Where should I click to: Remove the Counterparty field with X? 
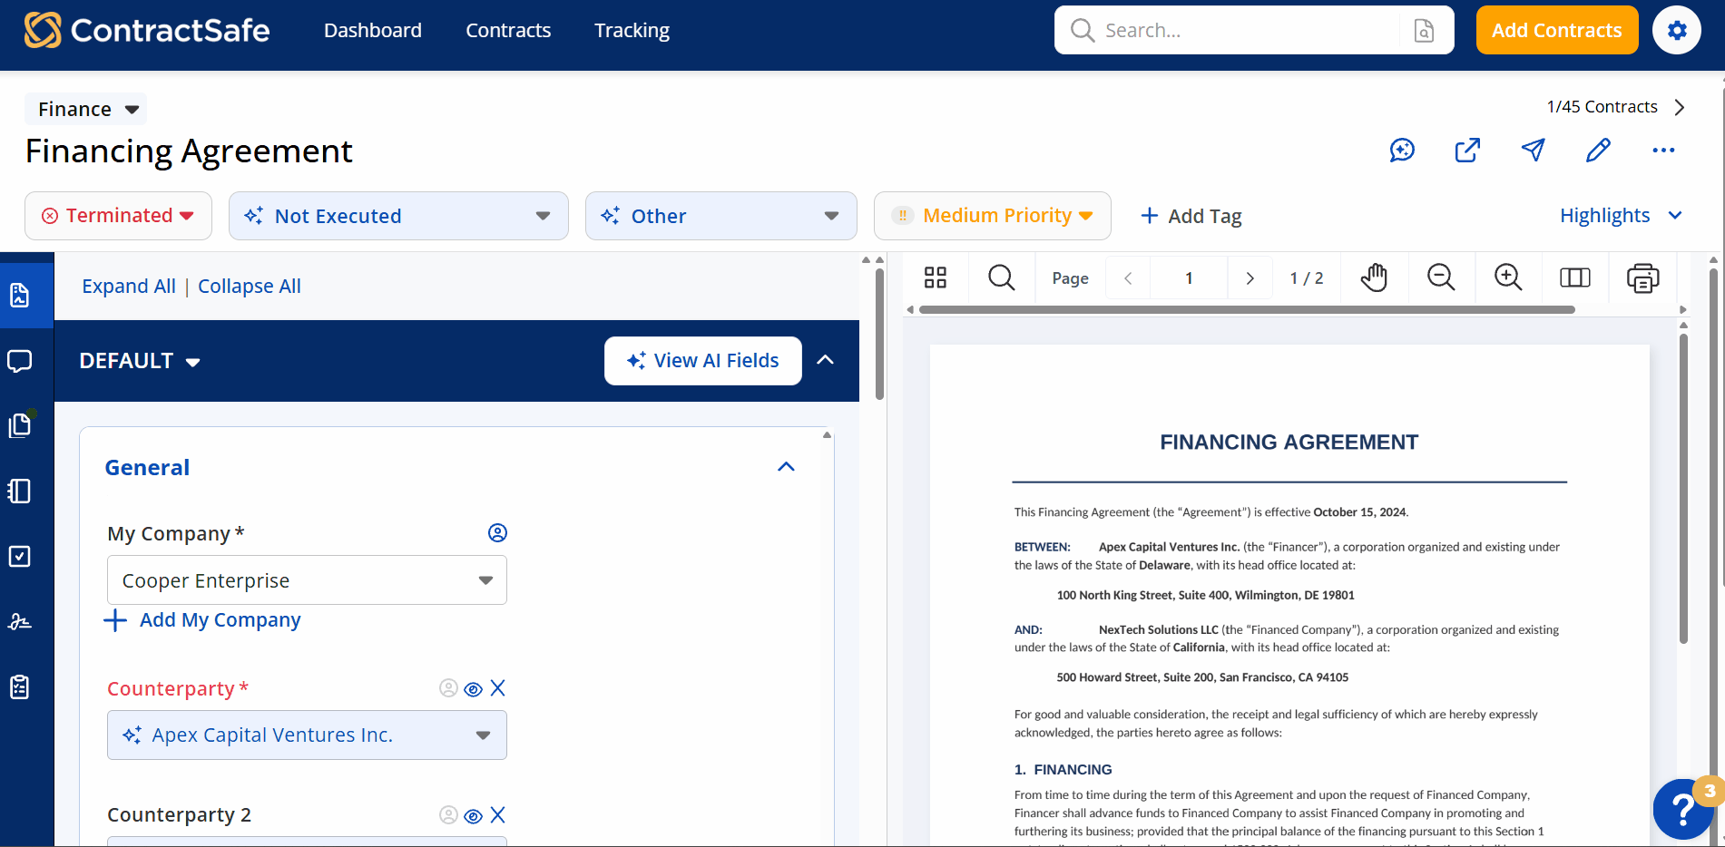(x=497, y=688)
